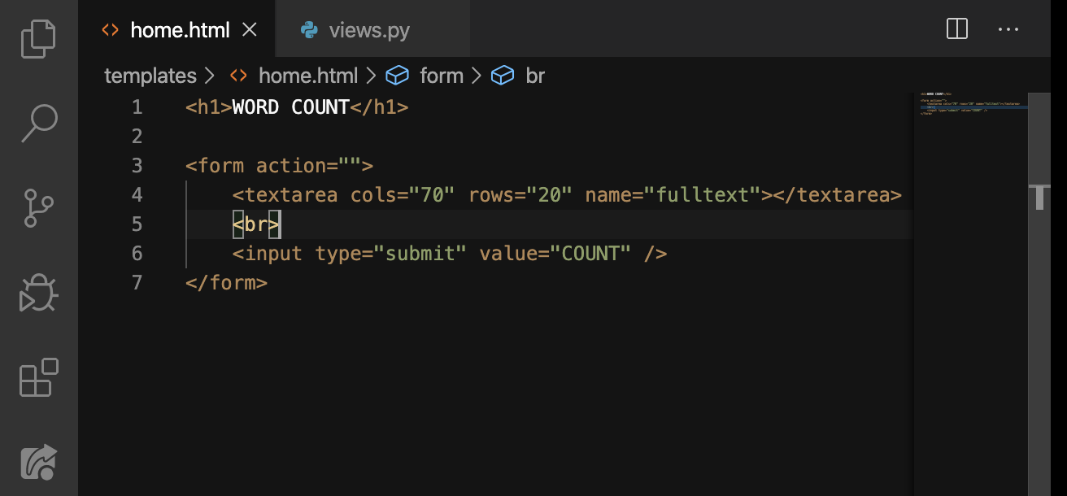Open the Source Control view
The image size is (1067, 496).
click(37, 208)
